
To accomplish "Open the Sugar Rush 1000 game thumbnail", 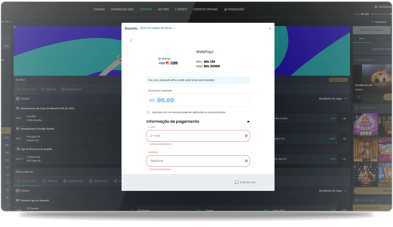I will [366, 125].
